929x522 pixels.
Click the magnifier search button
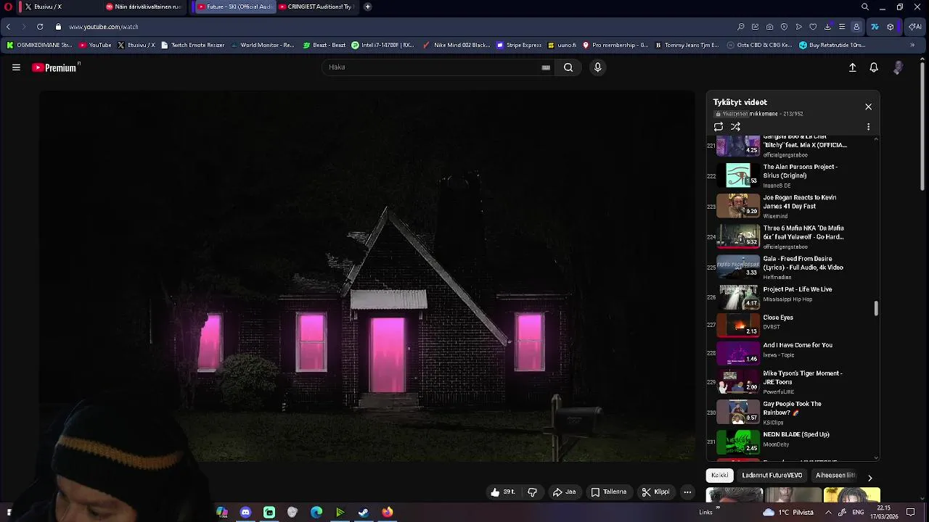tap(568, 67)
